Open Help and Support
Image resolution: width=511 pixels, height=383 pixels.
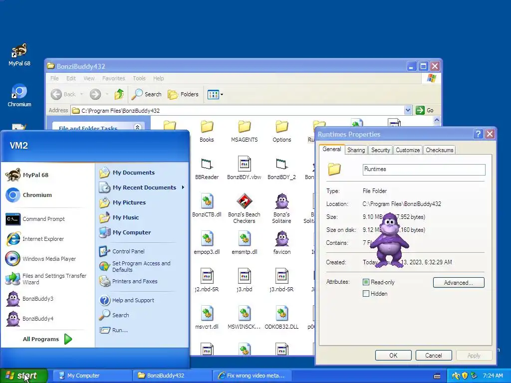tap(126, 300)
